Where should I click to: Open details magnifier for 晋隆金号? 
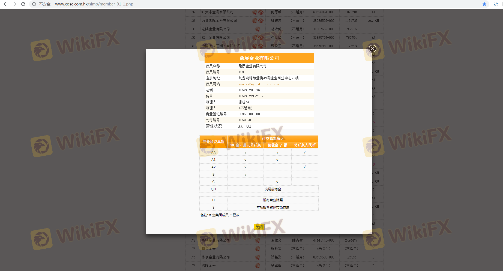257,266
